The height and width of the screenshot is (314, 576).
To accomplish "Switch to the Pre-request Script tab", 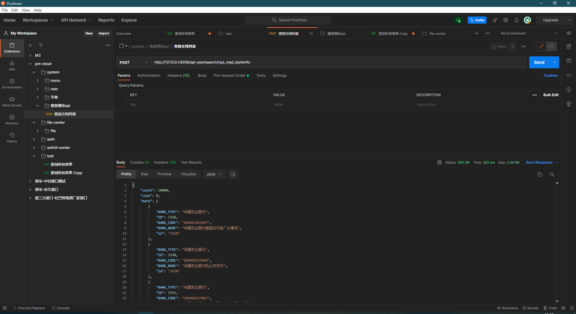I will click(231, 76).
